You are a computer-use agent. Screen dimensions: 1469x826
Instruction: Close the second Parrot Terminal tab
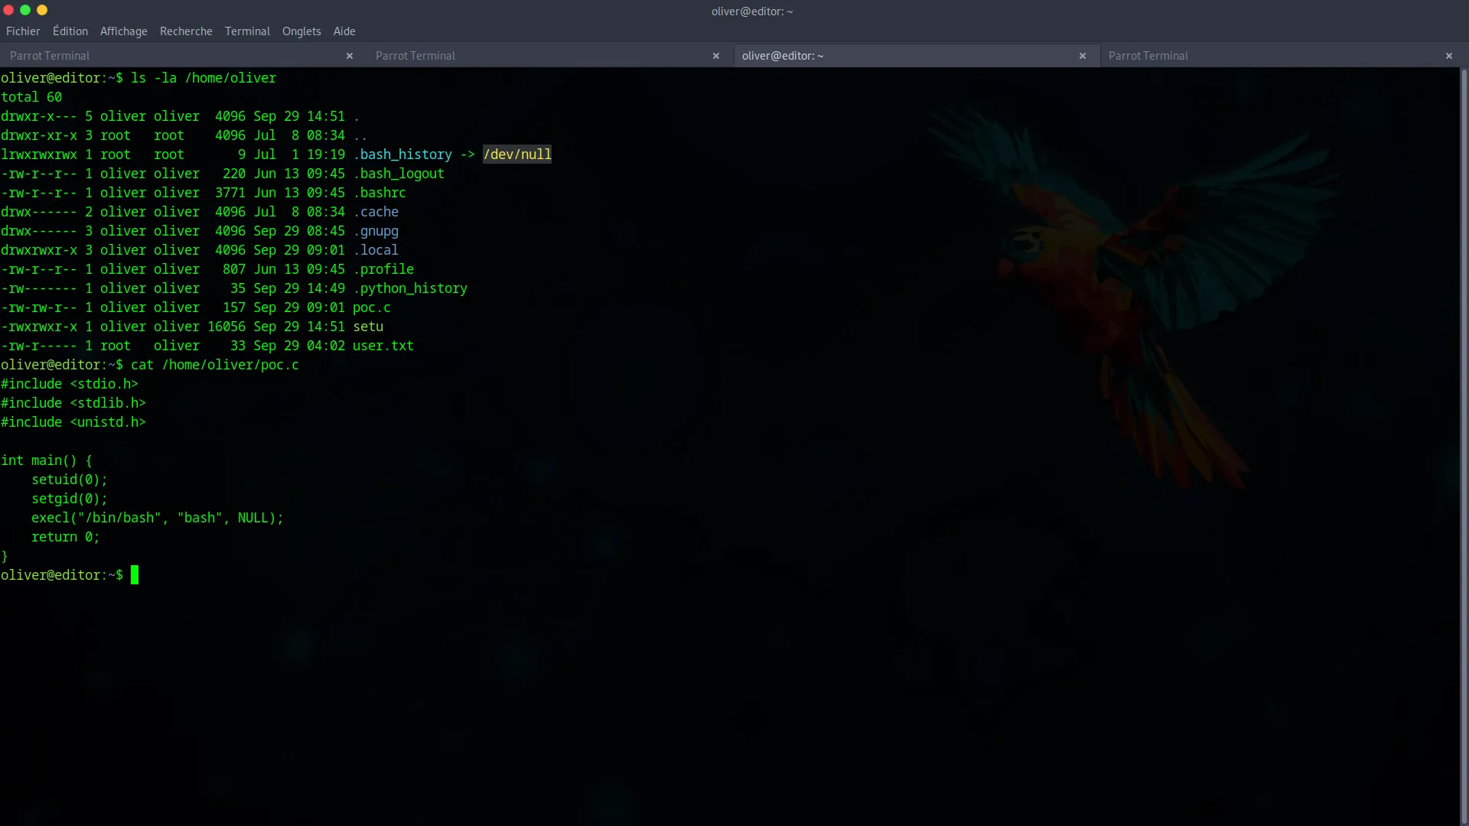pyautogui.click(x=716, y=56)
